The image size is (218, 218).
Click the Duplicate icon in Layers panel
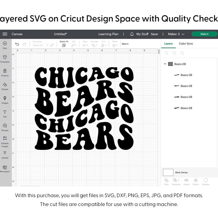click(x=174, y=53)
